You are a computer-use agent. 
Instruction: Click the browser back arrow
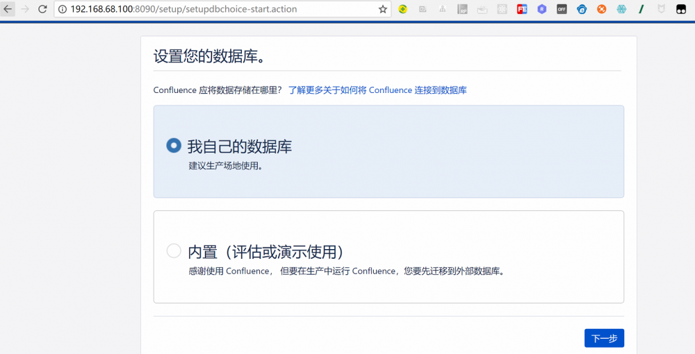(x=8, y=9)
